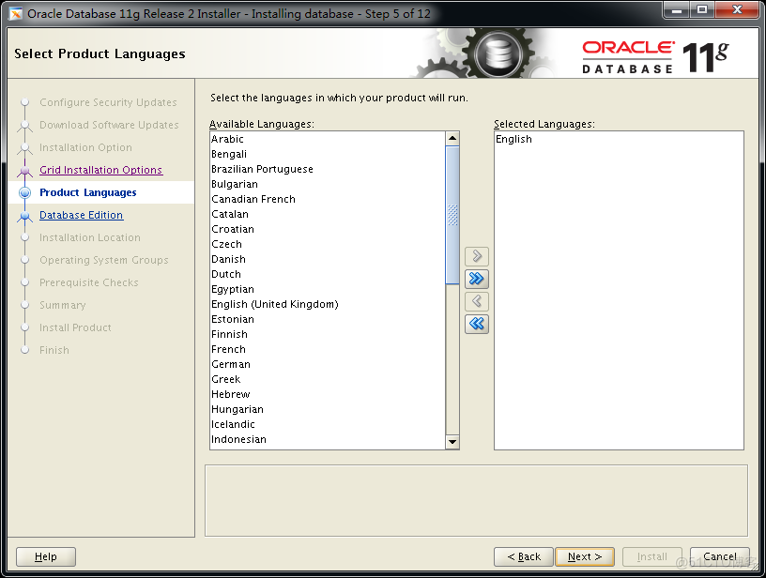This screenshot has height=578, width=766.
Task: Select Danish language
Action: coord(328,259)
